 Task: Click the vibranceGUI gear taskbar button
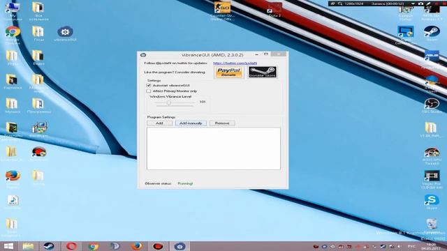point(179,246)
